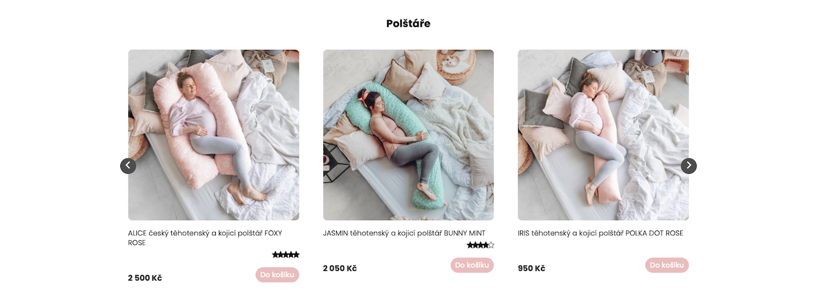Add JASMIN pillow with Do košíku
Image resolution: width=825 pixels, height=300 pixels.
[x=472, y=265]
